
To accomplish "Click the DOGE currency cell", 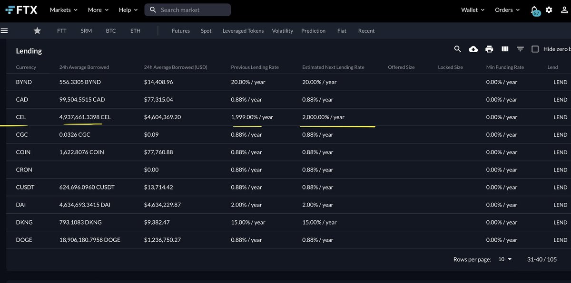I will point(24,240).
